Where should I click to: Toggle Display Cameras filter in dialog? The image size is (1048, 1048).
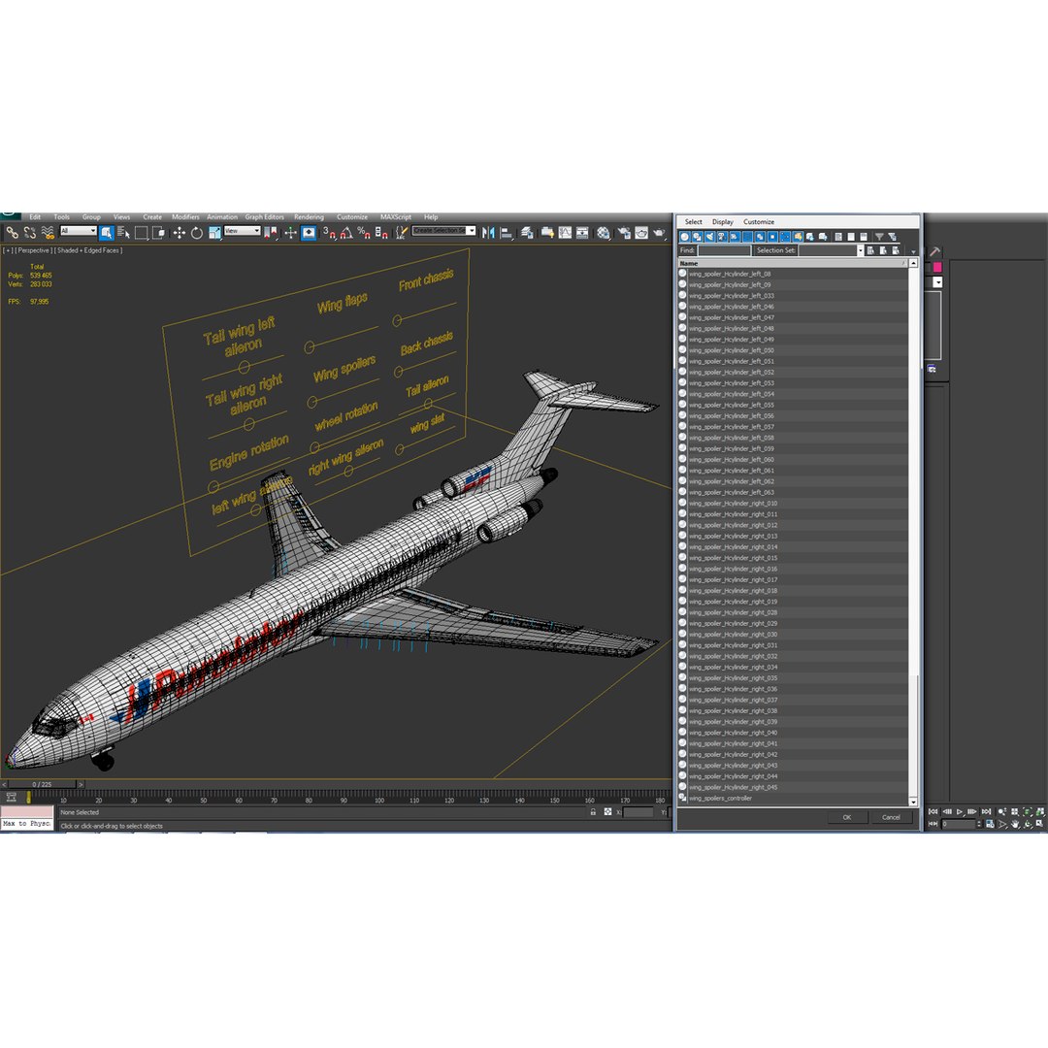[x=723, y=237]
